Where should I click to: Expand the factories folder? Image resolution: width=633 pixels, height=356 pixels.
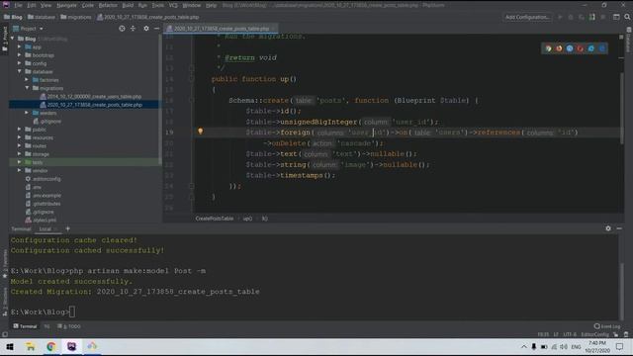[27, 80]
